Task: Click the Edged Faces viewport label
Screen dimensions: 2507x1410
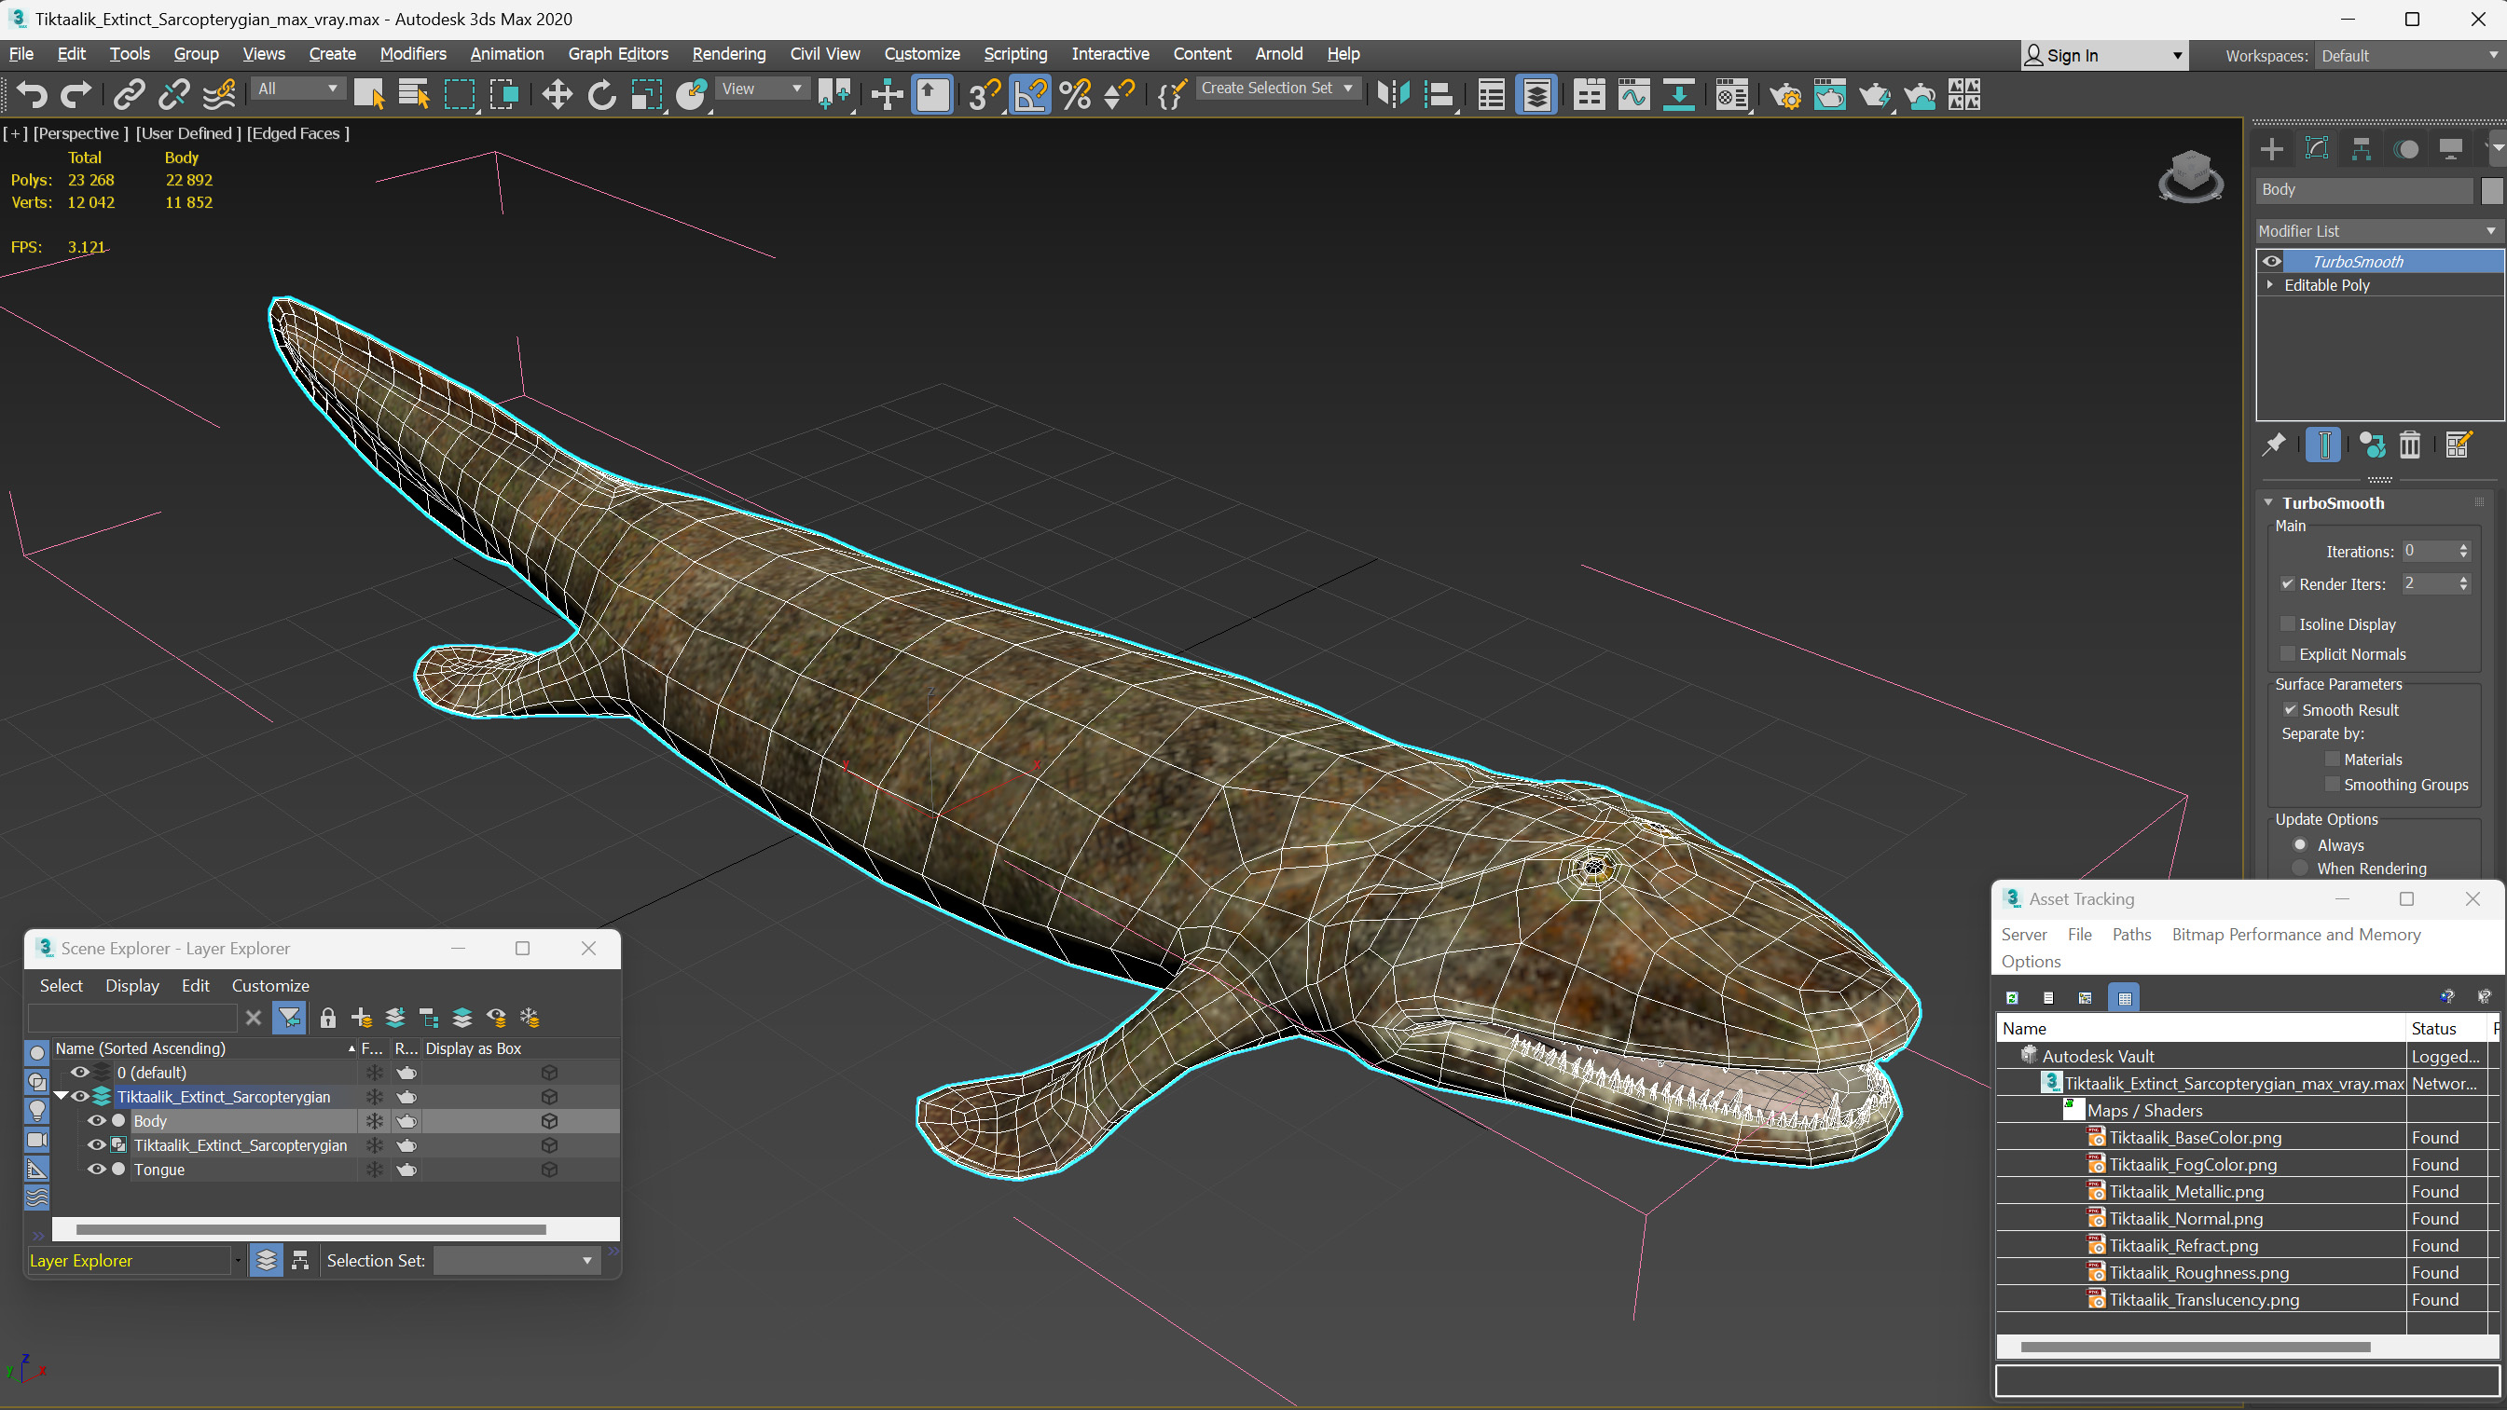Action: point(296,133)
